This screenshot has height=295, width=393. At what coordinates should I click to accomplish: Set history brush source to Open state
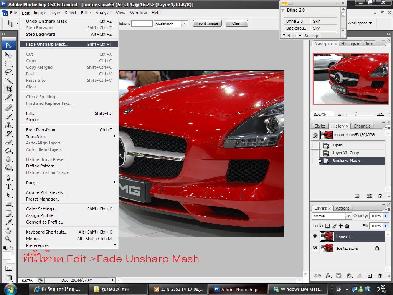315,145
